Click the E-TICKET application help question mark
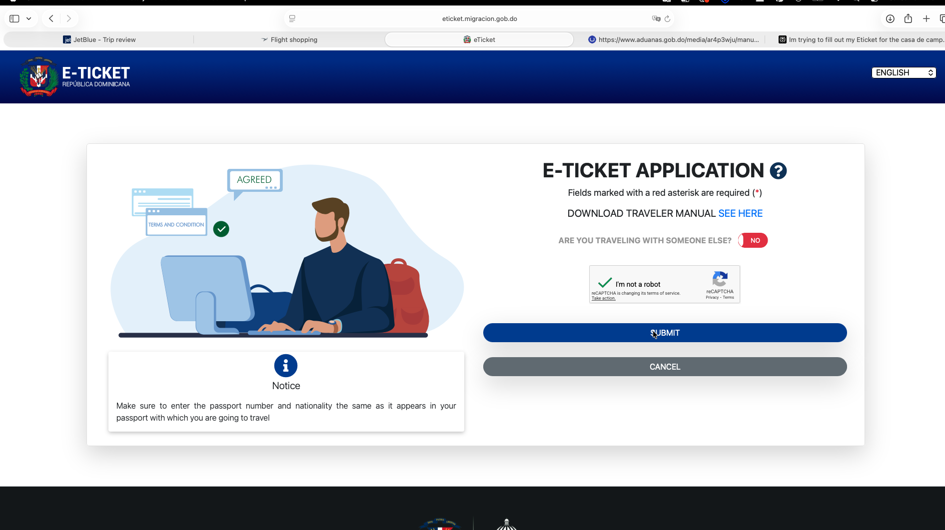The width and height of the screenshot is (945, 530). tap(778, 171)
